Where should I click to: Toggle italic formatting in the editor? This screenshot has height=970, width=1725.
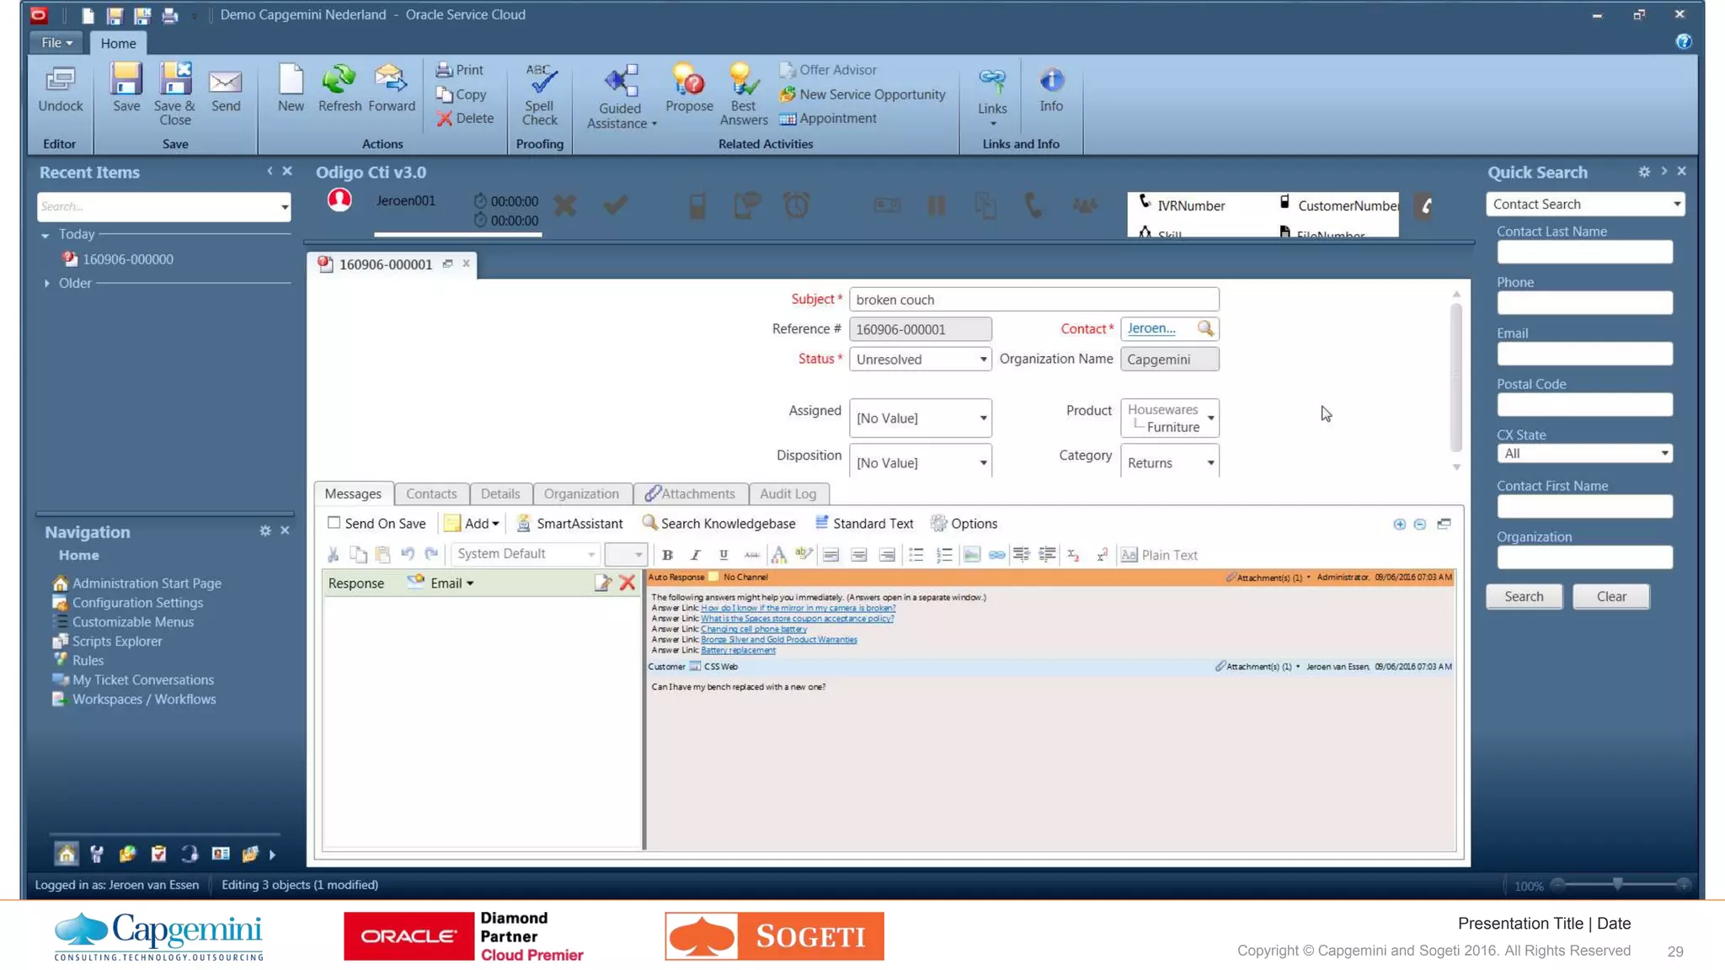[x=695, y=555]
